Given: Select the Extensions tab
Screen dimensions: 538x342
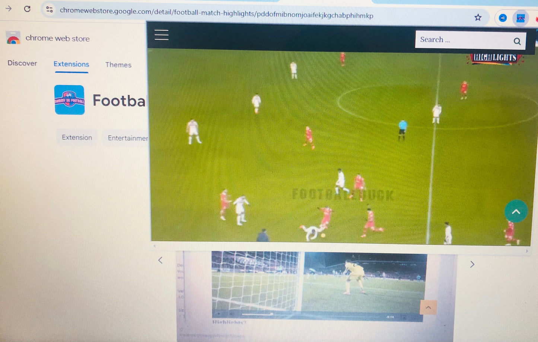Looking at the screenshot, I should coord(71,64).
